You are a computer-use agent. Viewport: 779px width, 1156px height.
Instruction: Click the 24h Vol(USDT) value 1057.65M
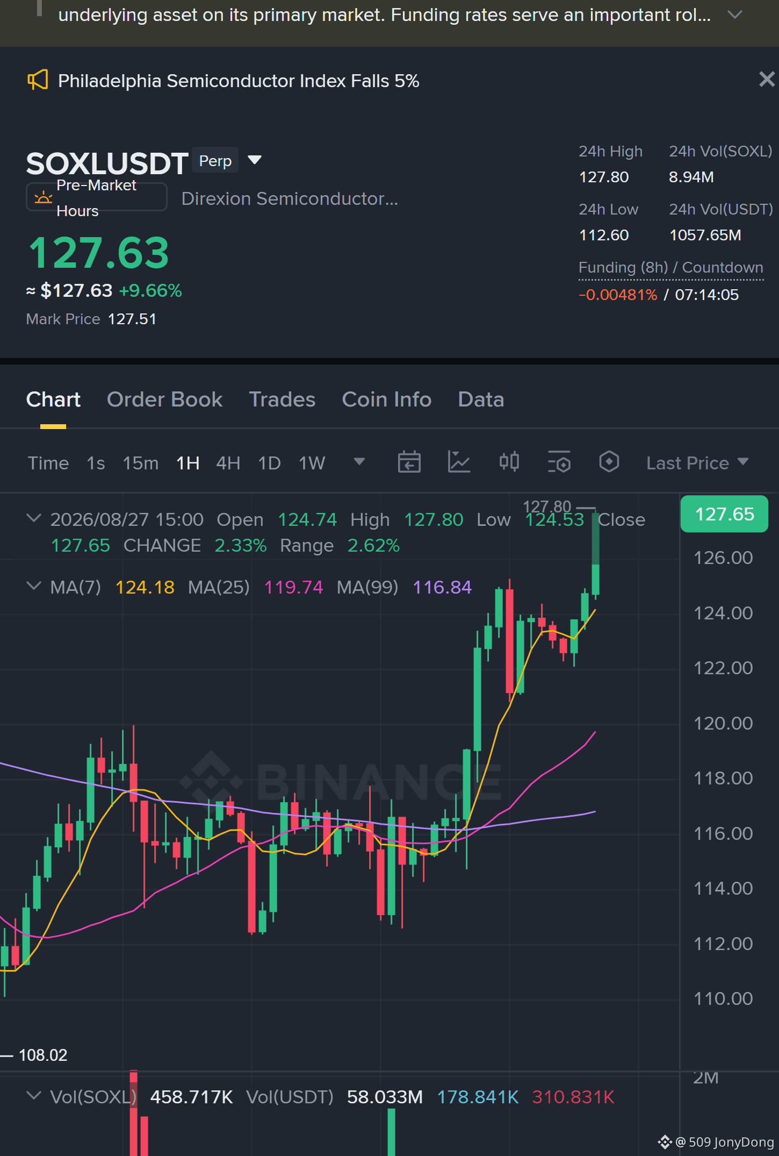pyautogui.click(x=705, y=235)
